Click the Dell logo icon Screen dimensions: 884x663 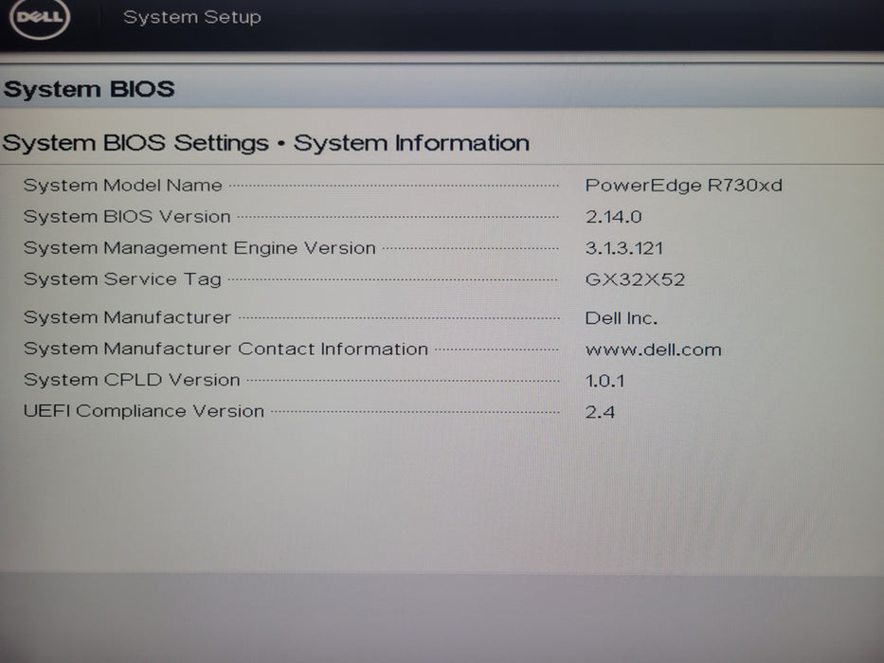(40, 17)
